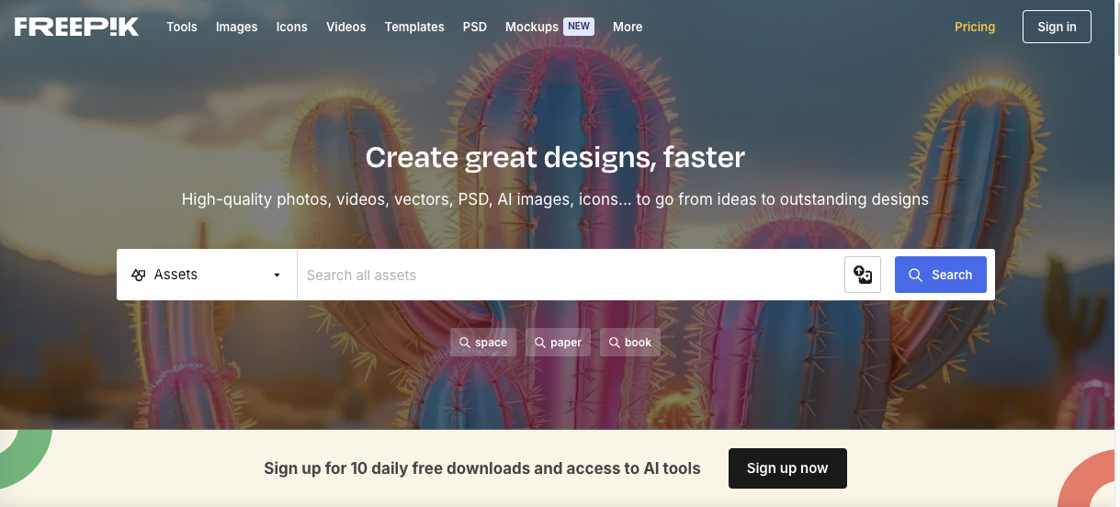
Task: Click the Sign up now button
Action: 787,468
